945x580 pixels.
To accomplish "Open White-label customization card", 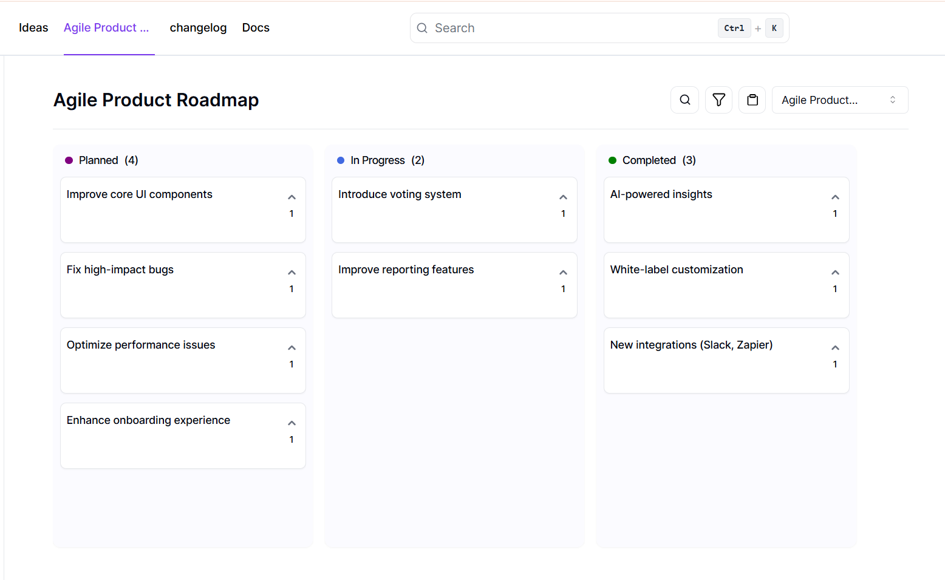I will [726, 285].
